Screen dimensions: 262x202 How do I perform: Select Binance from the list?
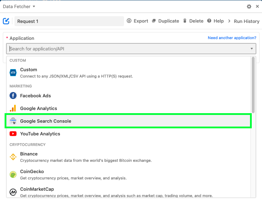[128, 157]
